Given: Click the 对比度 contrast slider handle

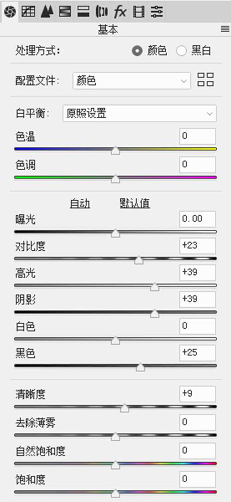Looking at the screenshot, I should pos(139,260).
